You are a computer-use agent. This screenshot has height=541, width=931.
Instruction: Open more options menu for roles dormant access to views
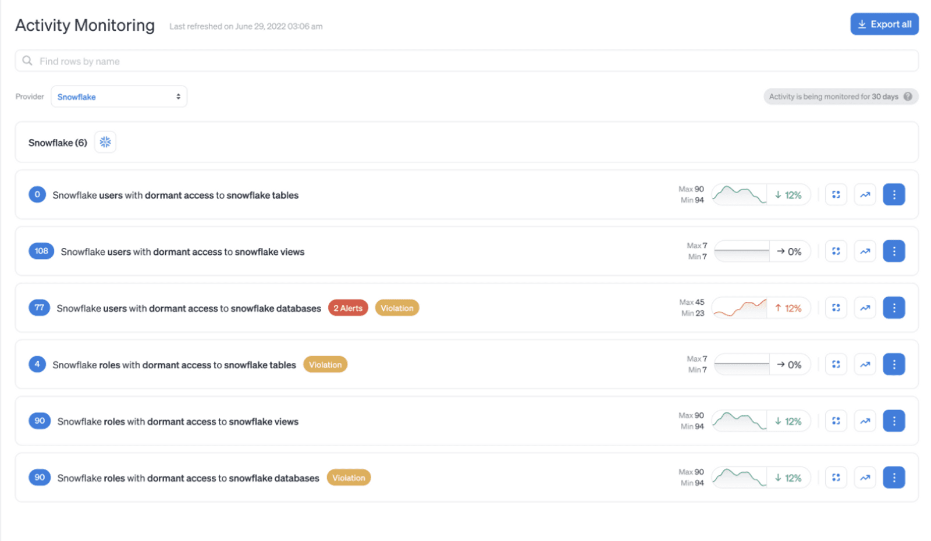tap(894, 421)
